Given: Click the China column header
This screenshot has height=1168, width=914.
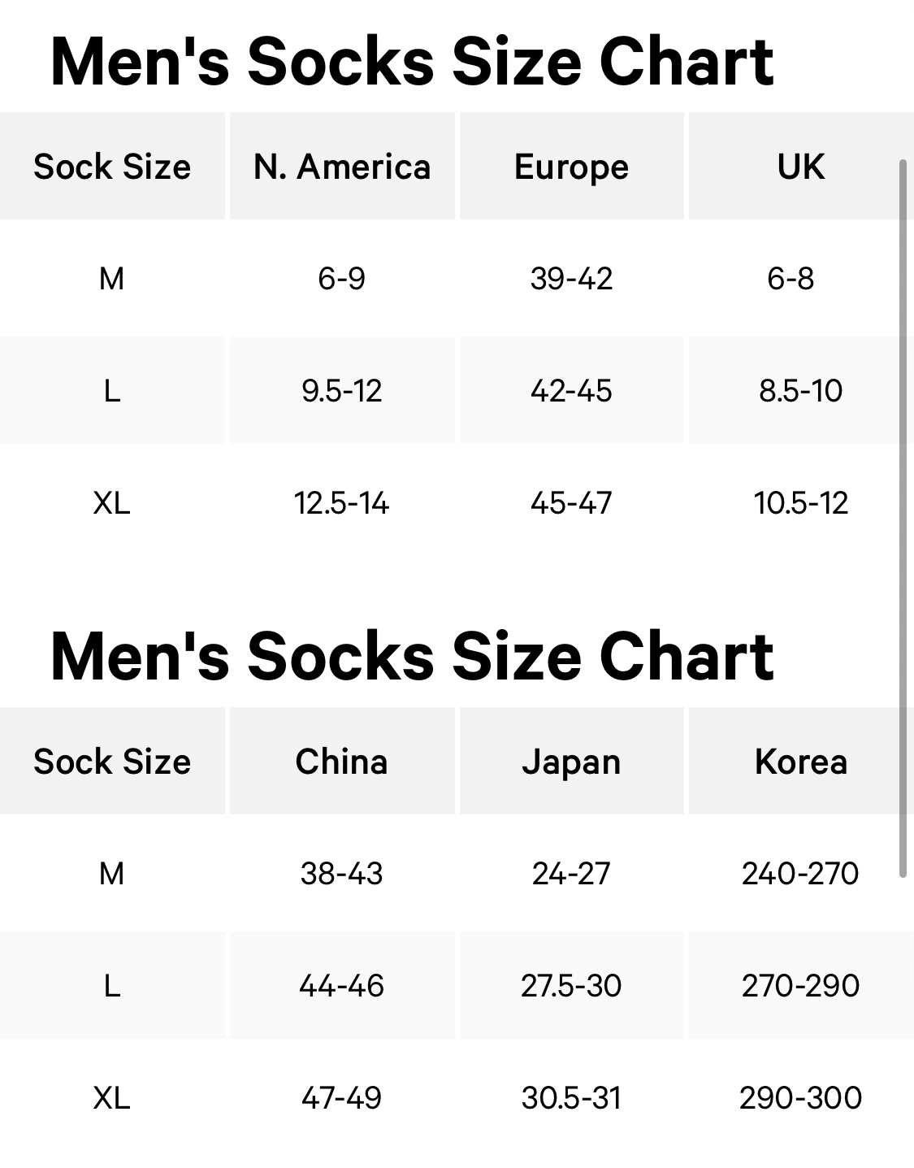Looking at the screenshot, I should 342,762.
